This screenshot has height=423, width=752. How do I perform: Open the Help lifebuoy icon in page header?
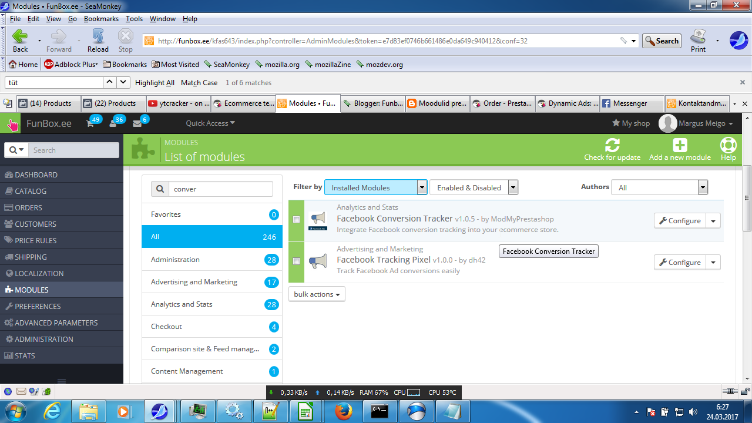tap(728, 145)
